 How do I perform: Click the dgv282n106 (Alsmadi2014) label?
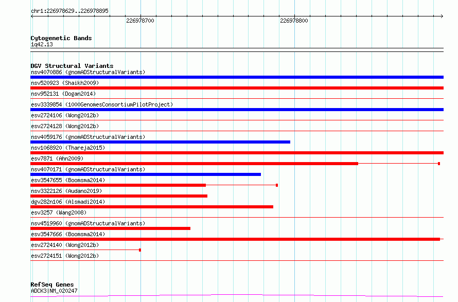point(68,202)
